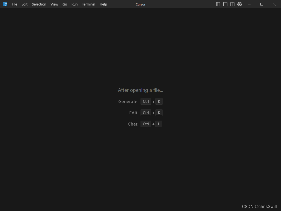281x211 pixels.
Task: Open the Help menu
Action: pyautogui.click(x=103, y=4)
